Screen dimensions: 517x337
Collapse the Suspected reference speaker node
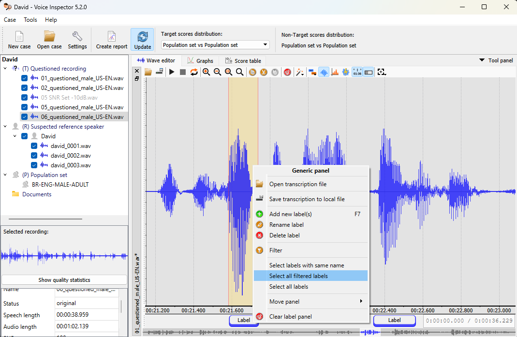point(5,127)
